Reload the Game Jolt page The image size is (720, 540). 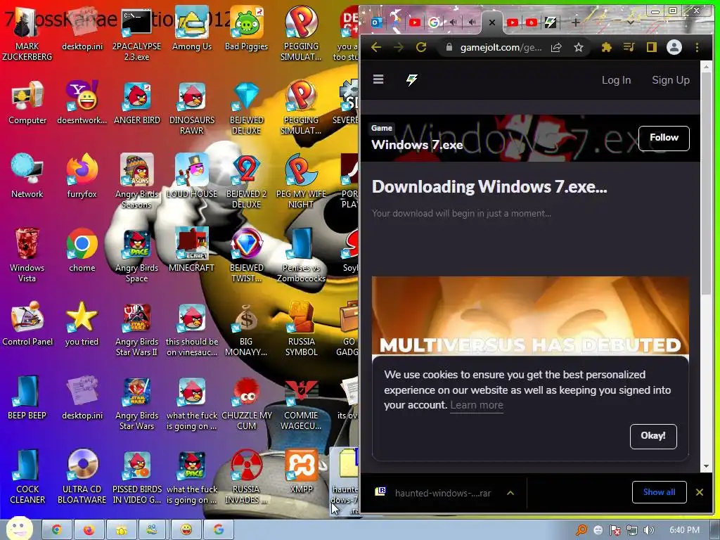tap(421, 47)
